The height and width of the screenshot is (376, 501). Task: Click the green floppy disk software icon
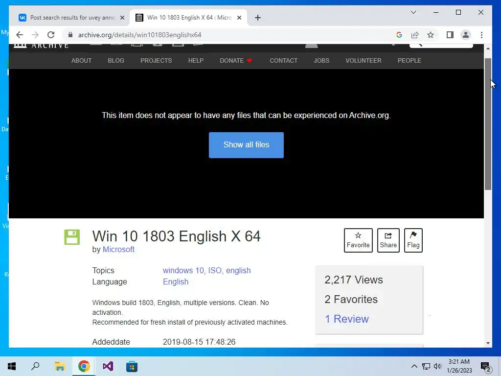pos(72,237)
